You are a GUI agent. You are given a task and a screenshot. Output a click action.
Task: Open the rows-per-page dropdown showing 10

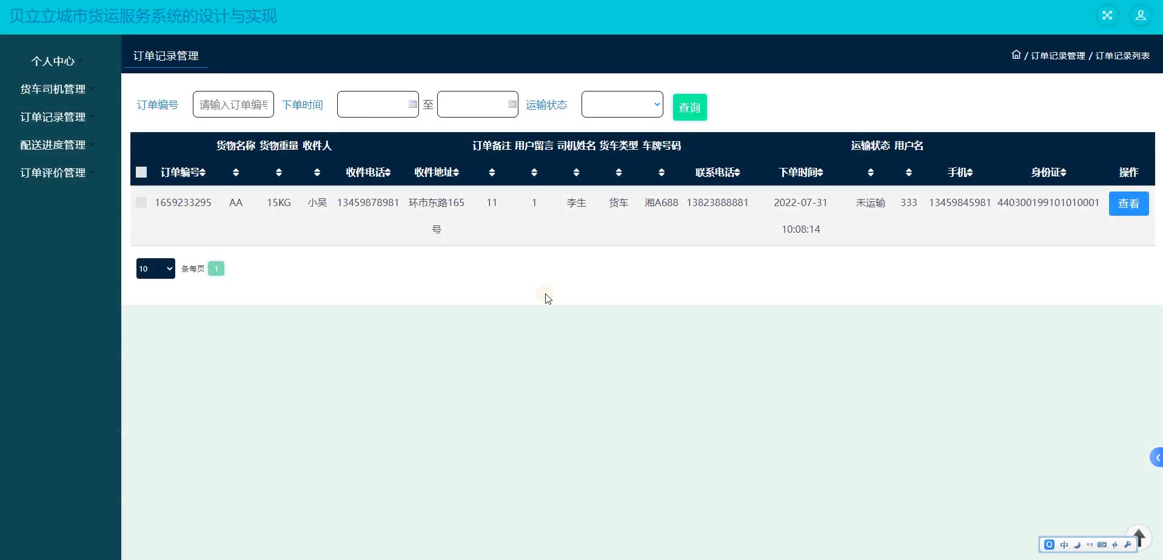[x=156, y=268]
